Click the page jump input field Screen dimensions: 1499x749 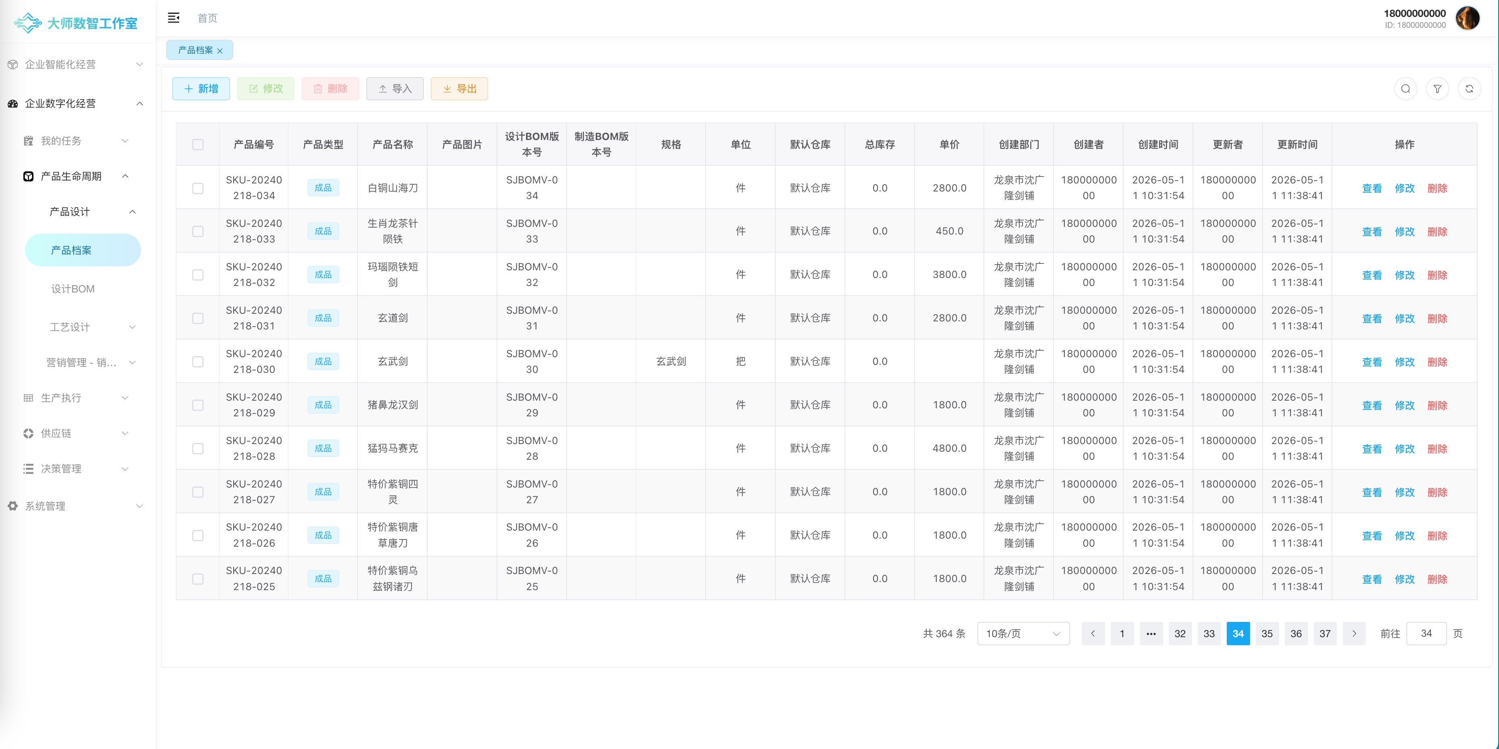pyautogui.click(x=1426, y=634)
